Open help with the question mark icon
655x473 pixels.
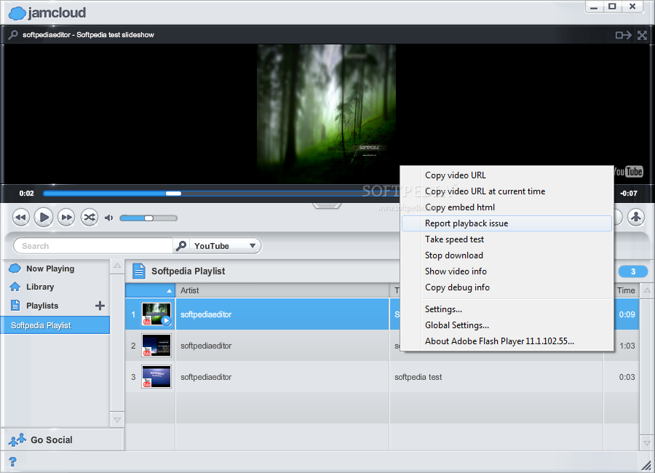pyautogui.click(x=12, y=461)
